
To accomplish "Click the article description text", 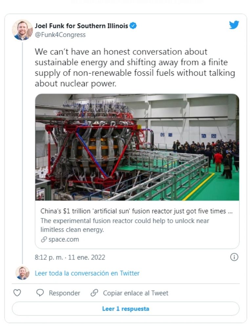I will [125, 225].
